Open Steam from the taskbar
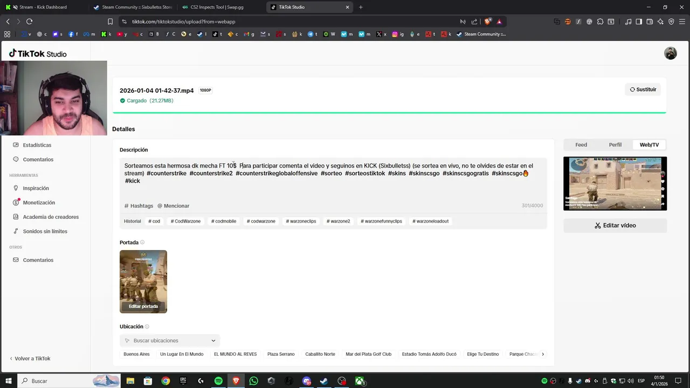The image size is (690, 388). tap(324, 381)
